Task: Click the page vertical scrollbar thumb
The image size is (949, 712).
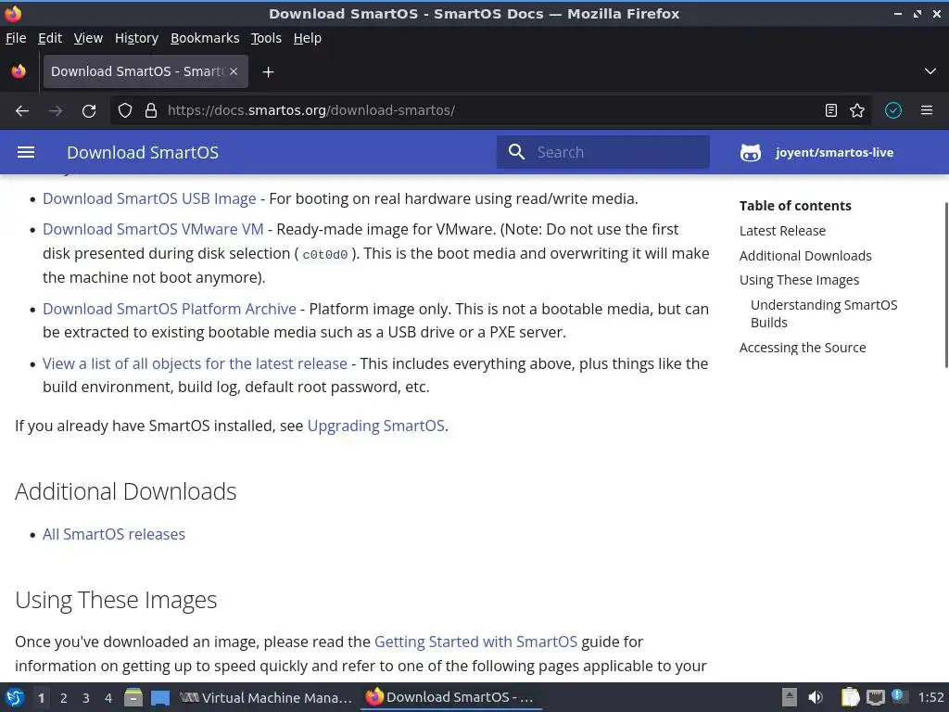Action: click(946, 285)
